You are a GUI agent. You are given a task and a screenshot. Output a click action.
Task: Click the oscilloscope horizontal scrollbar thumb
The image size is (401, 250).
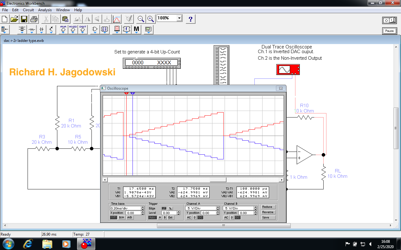tap(218, 180)
